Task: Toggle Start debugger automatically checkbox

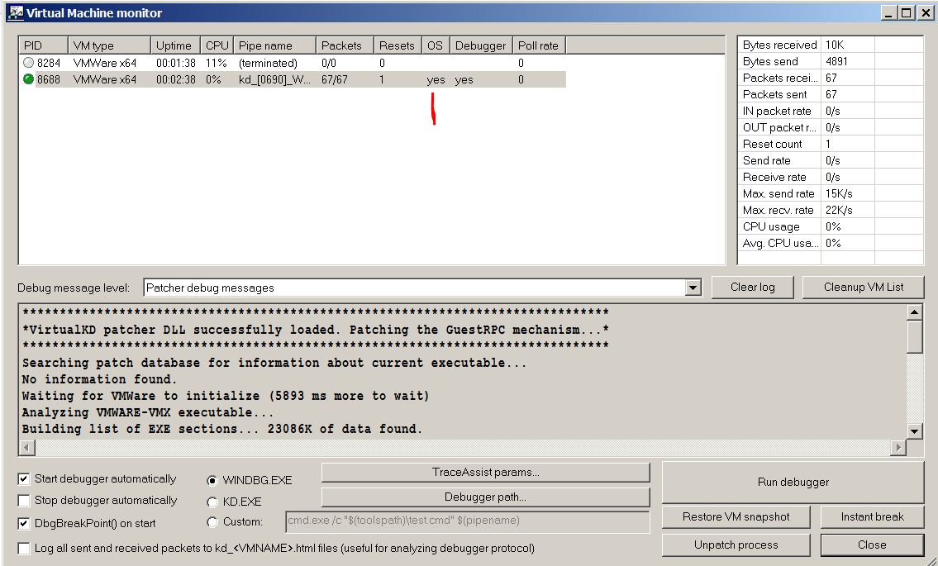Action: click(x=25, y=479)
